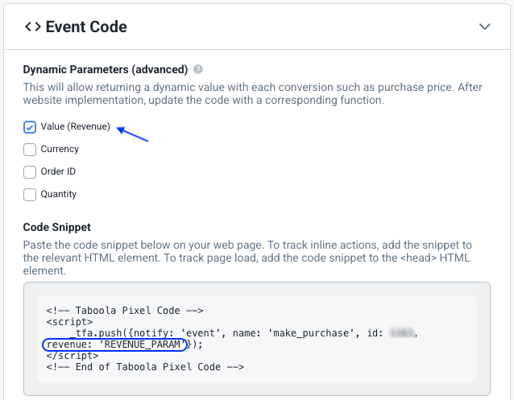Image resolution: width=514 pixels, height=400 pixels.
Task: Click the Order ID option label
Action: (58, 171)
